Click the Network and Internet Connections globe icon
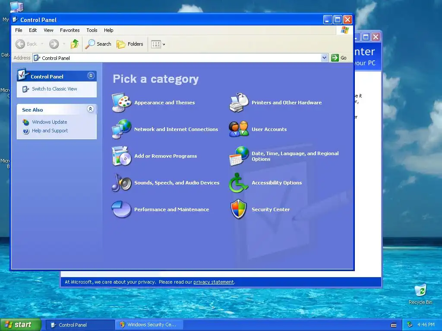 point(121,129)
